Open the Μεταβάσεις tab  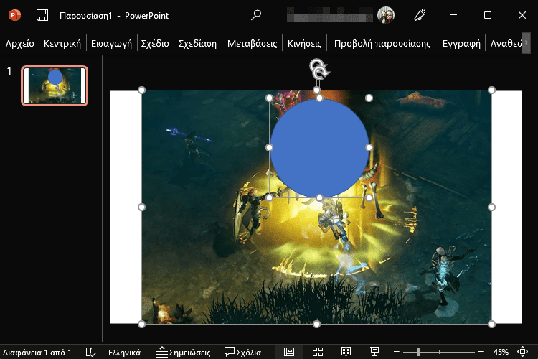(253, 44)
